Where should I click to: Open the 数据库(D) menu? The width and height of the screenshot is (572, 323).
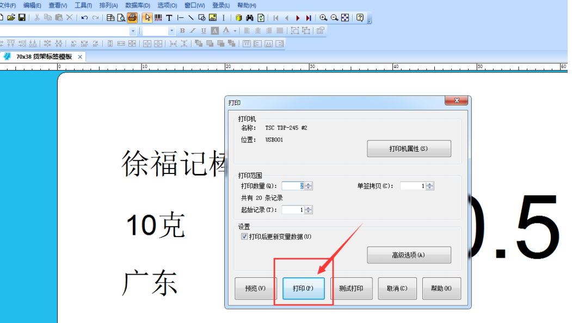pos(138,5)
